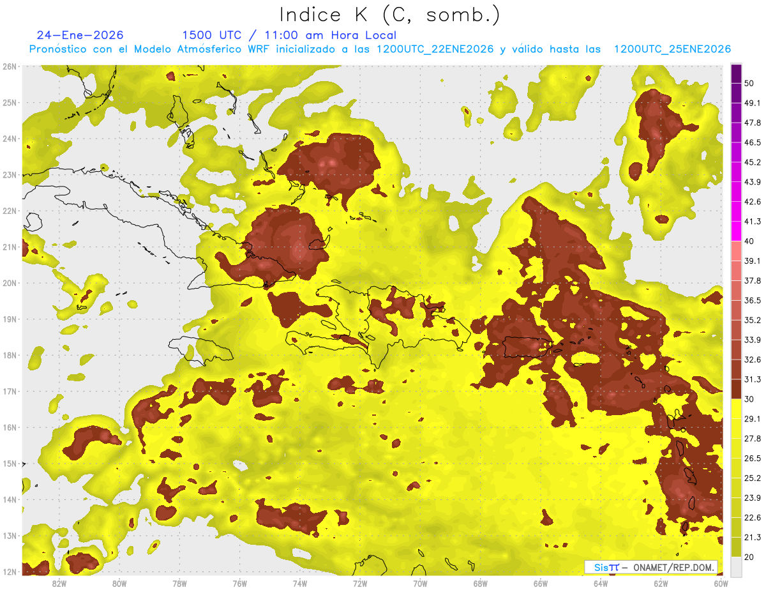Click the color bar label "42.6"
This screenshot has height=592, width=766.
pyautogui.click(x=752, y=202)
